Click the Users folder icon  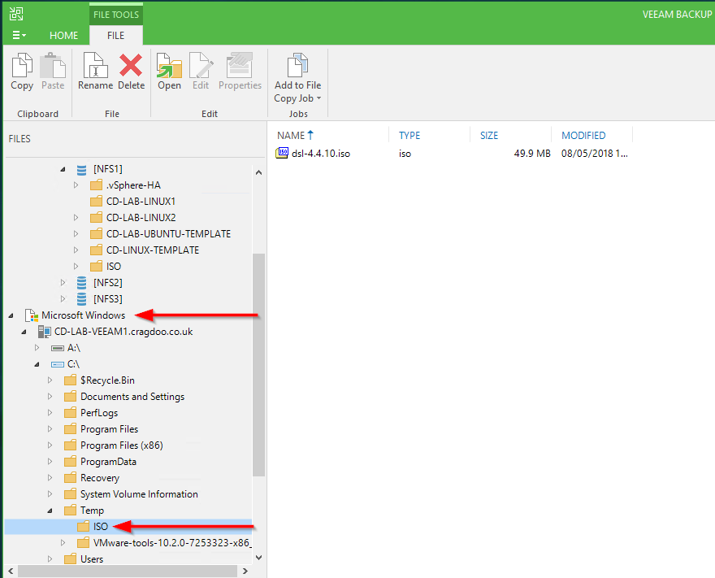70,558
